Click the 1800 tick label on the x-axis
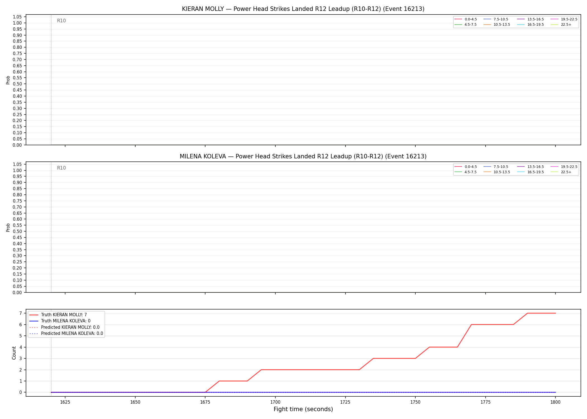587x419 pixels. [555, 402]
